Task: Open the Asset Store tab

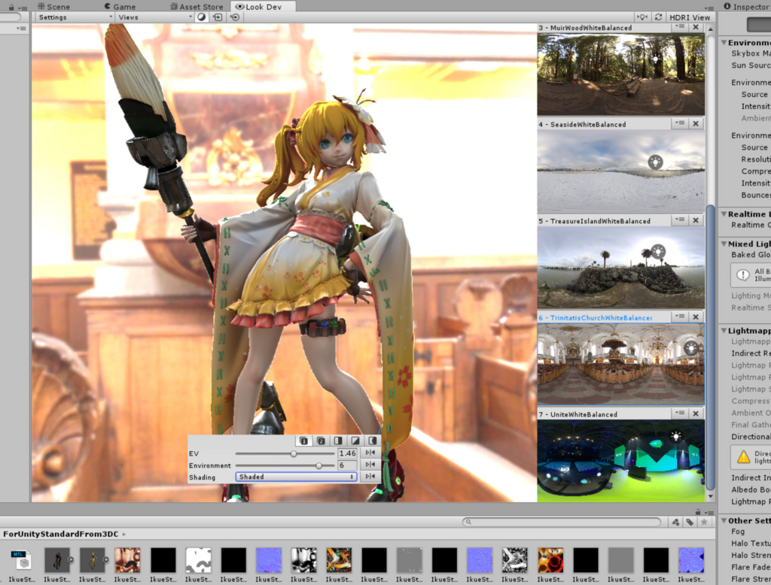Action: [x=197, y=6]
